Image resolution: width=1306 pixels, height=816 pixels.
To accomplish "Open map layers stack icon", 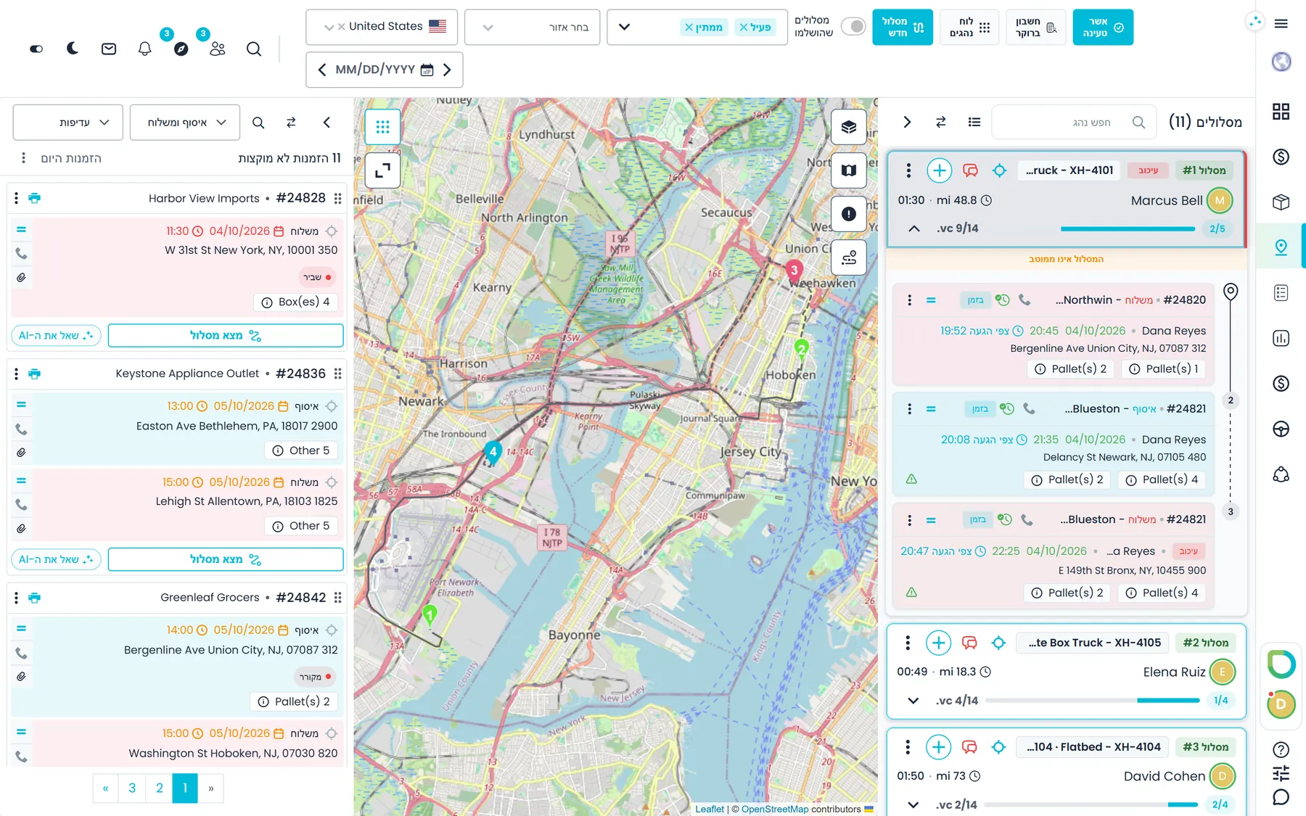I will click(849, 127).
